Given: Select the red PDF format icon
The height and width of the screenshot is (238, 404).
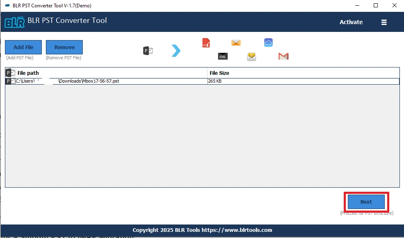Looking at the screenshot, I should (206, 43).
